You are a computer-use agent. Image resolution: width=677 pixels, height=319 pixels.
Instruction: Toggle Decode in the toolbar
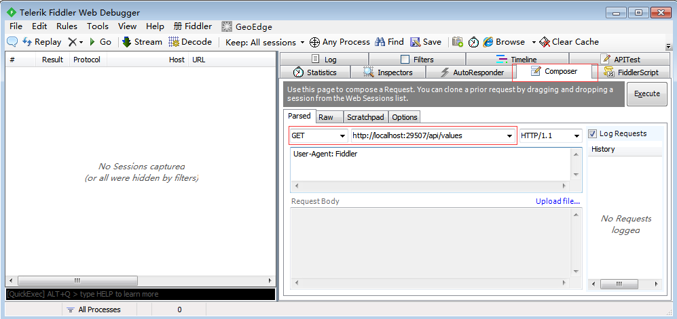pyautogui.click(x=190, y=42)
